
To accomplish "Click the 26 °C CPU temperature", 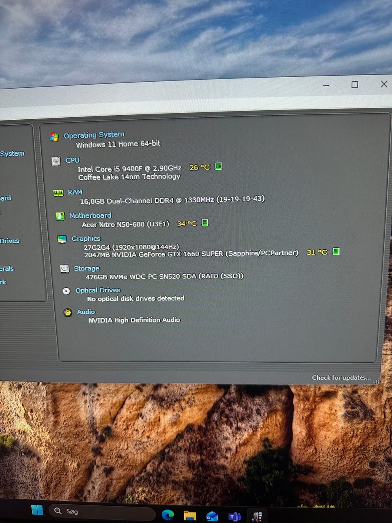I will pyautogui.click(x=200, y=168).
